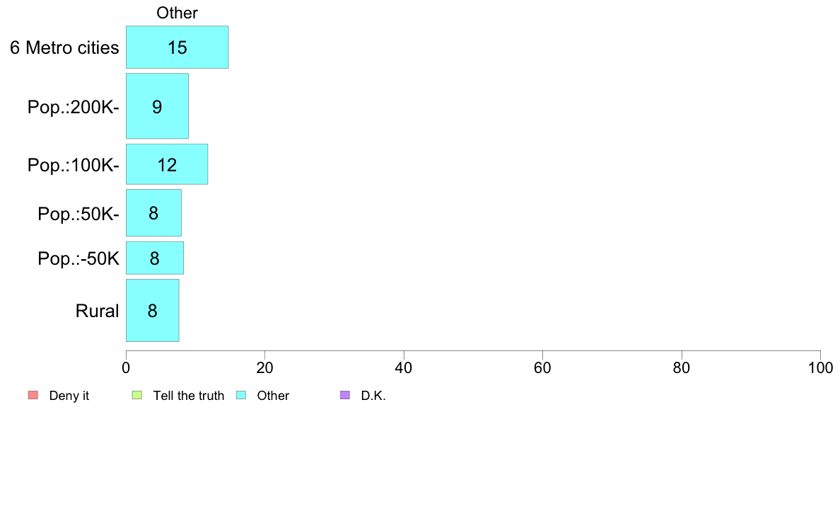
Task: Click the Pop.:100K- bar showing 12
Action: tap(167, 164)
